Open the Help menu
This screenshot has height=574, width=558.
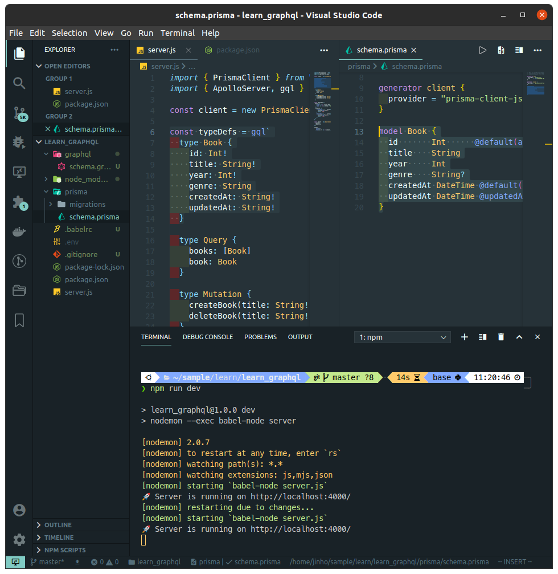tap(211, 33)
